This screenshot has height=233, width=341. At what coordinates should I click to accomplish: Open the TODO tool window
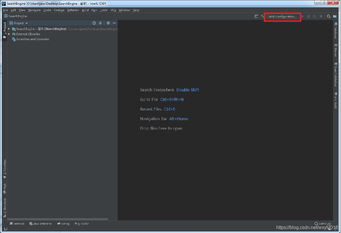point(82,224)
